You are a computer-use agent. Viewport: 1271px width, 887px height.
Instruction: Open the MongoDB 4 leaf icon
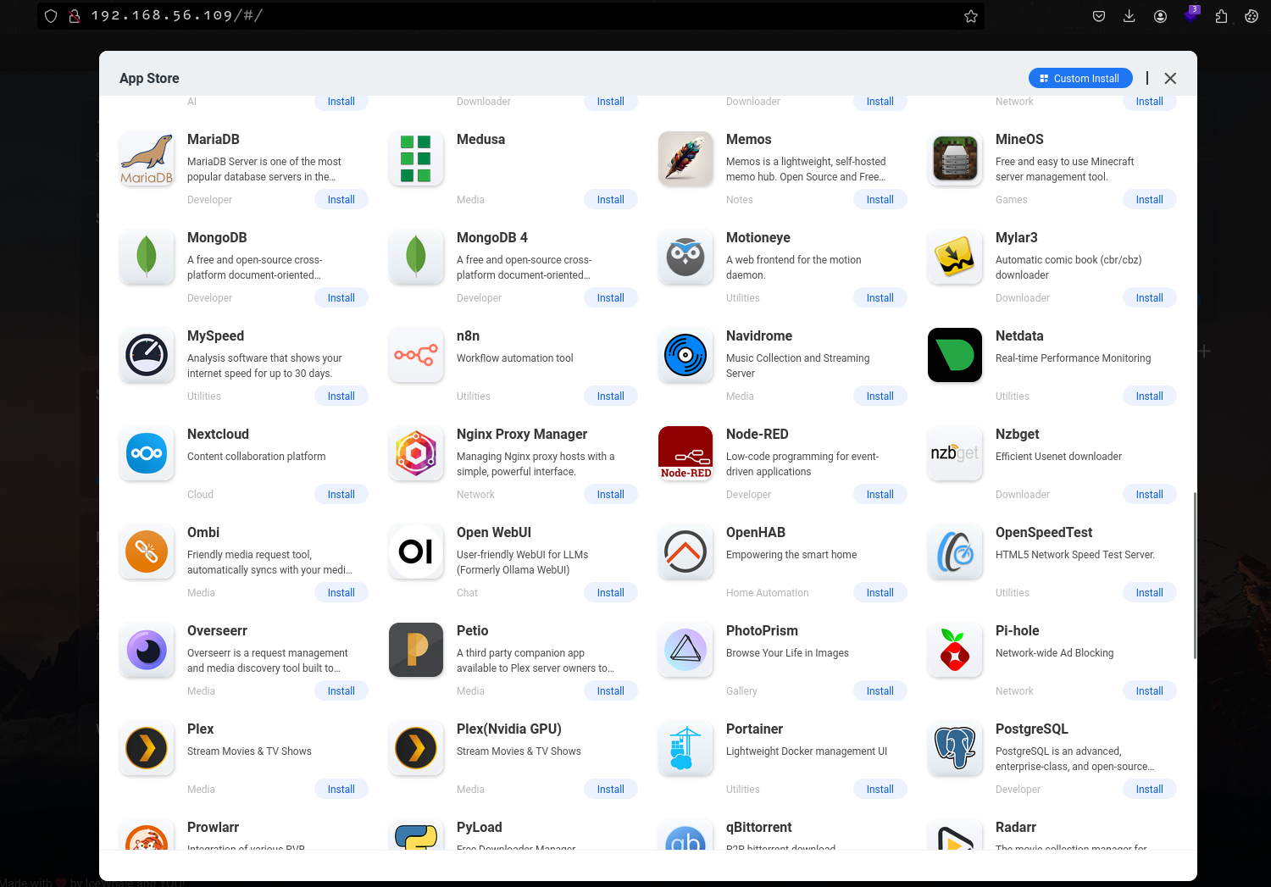click(x=416, y=257)
